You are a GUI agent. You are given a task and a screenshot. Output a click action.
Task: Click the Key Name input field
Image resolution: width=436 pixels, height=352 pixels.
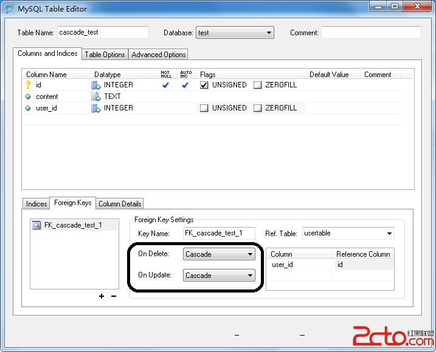[x=219, y=233]
